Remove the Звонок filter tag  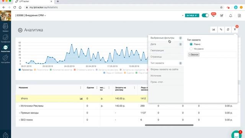pos(190,54)
